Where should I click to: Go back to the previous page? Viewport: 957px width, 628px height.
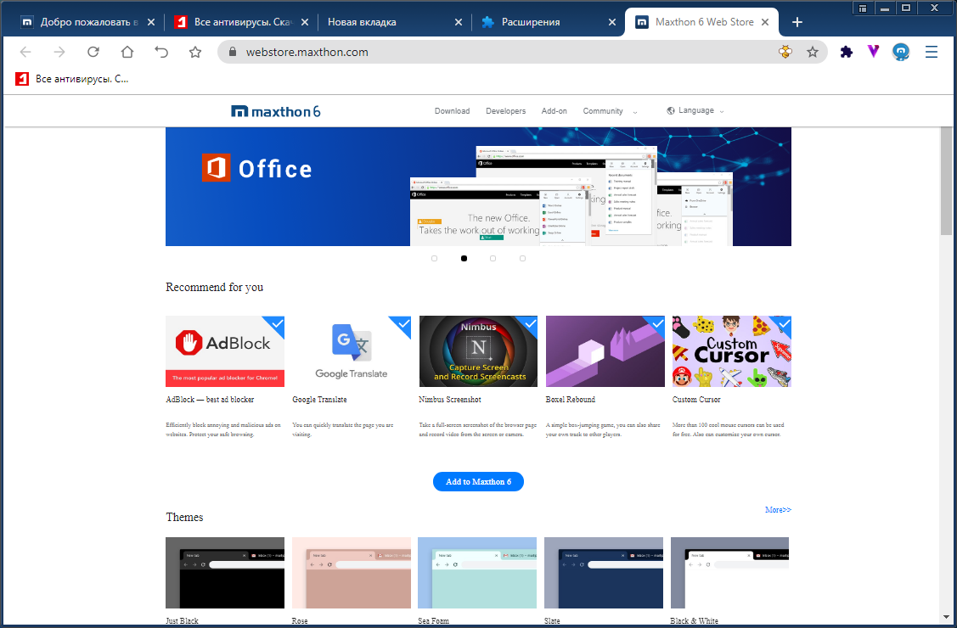pos(25,52)
